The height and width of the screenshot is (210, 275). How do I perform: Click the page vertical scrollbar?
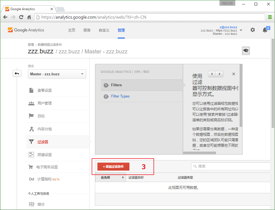click(273, 83)
